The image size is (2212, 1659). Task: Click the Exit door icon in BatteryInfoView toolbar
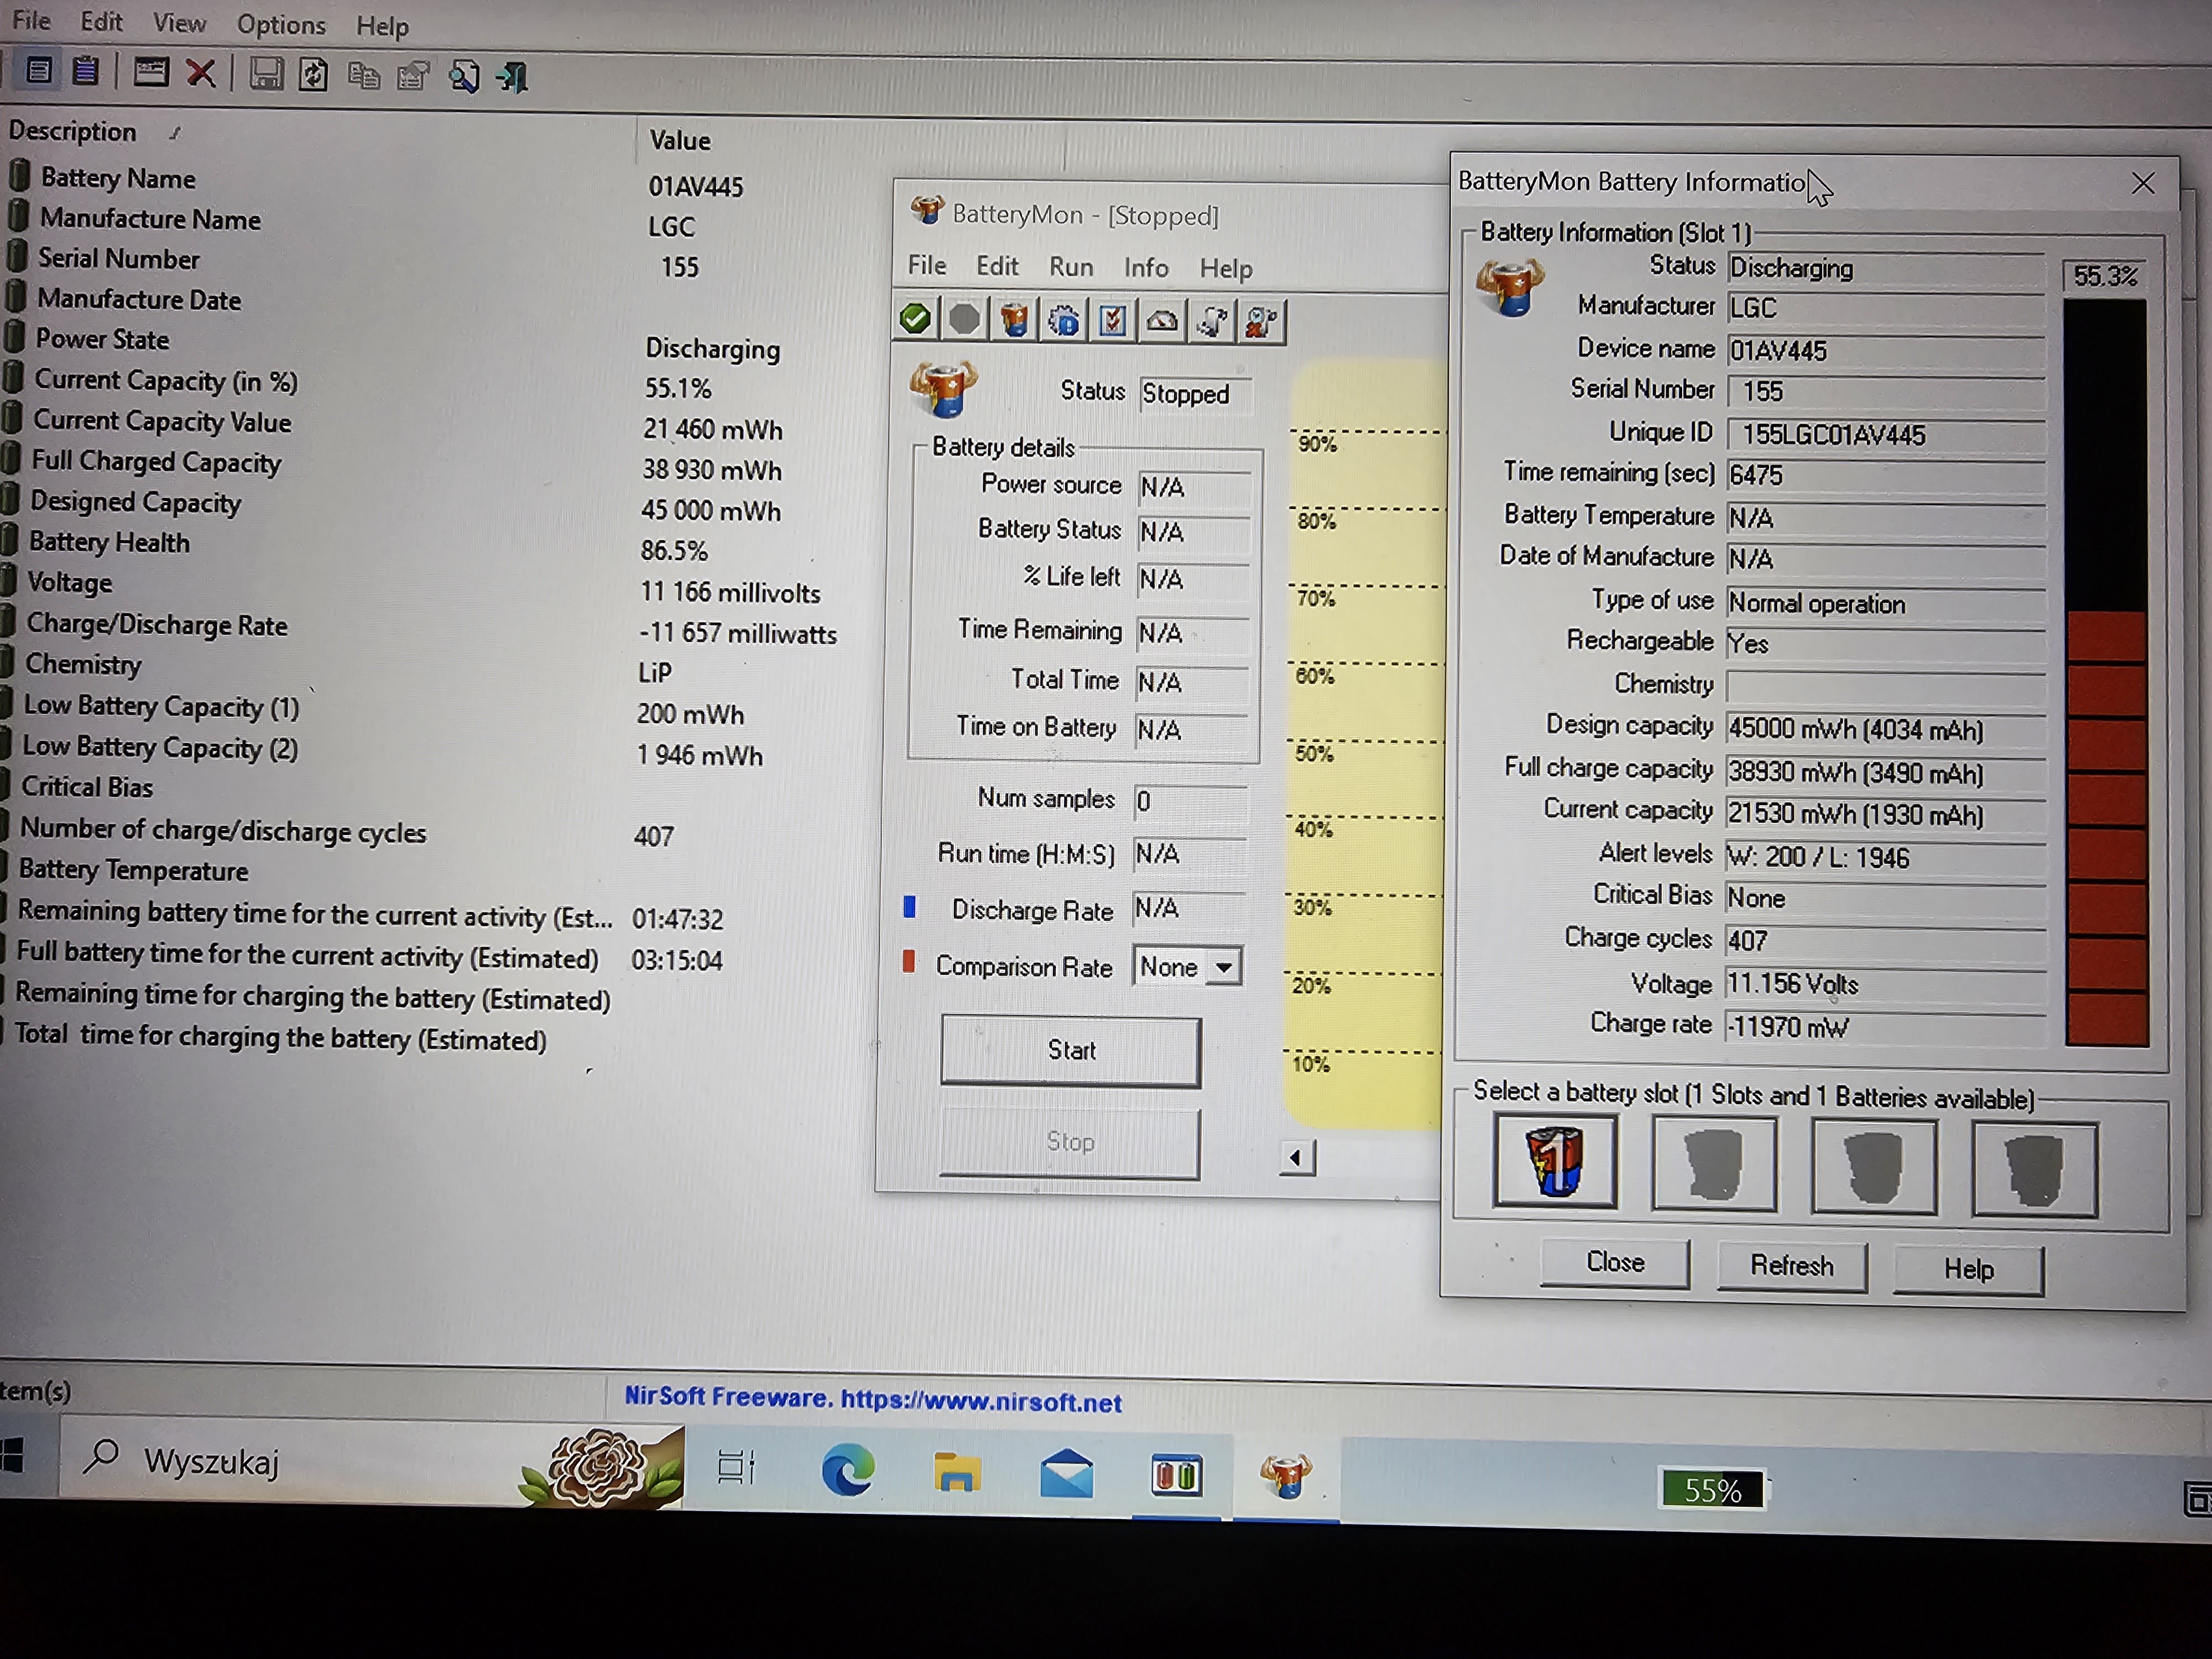tap(513, 77)
